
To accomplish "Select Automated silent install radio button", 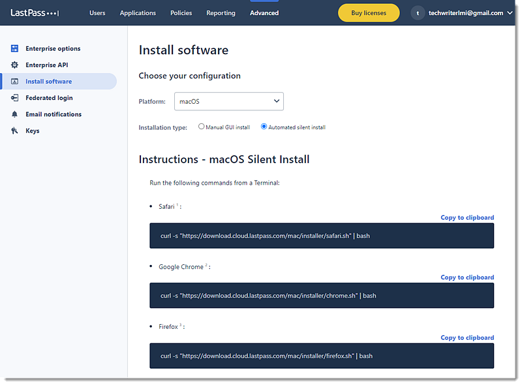I will pos(264,127).
